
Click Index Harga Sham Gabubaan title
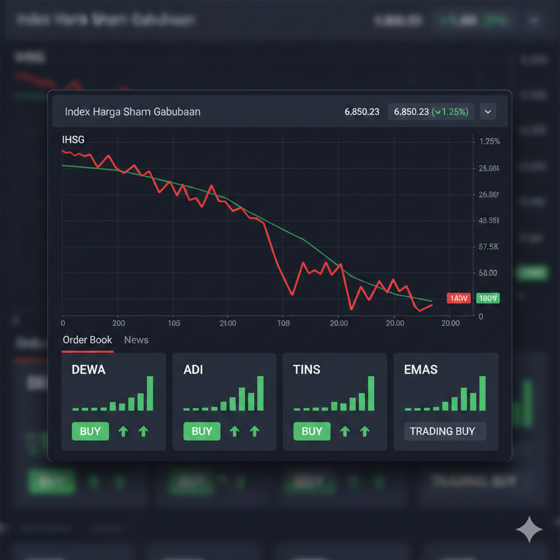[132, 112]
